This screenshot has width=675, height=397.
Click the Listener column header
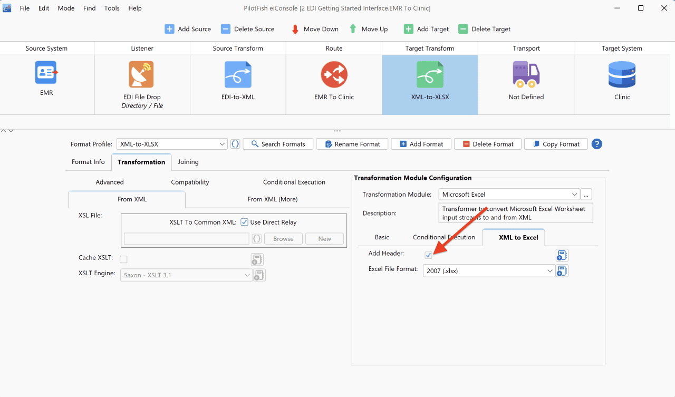click(142, 49)
